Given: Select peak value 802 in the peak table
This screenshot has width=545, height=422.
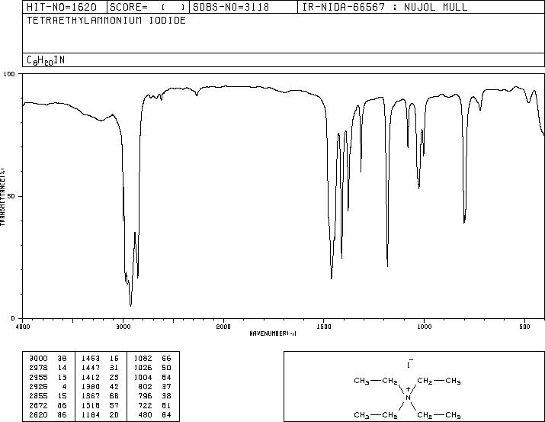Looking at the screenshot, I should click(x=145, y=386).
